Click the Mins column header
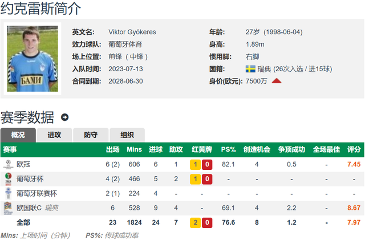Viewport: 365px width, 240px height. click(x=135, y=149)
